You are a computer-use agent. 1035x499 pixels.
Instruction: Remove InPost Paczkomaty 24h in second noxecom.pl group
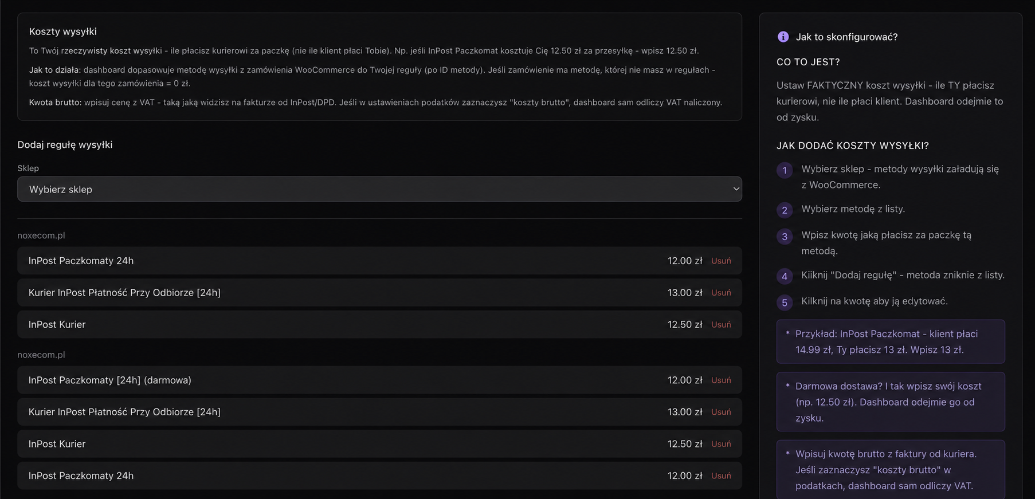721,476
